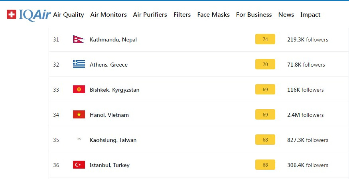Go to Air Purifiers section
This screenshot has height=179, width=349.
pos(150,15)
